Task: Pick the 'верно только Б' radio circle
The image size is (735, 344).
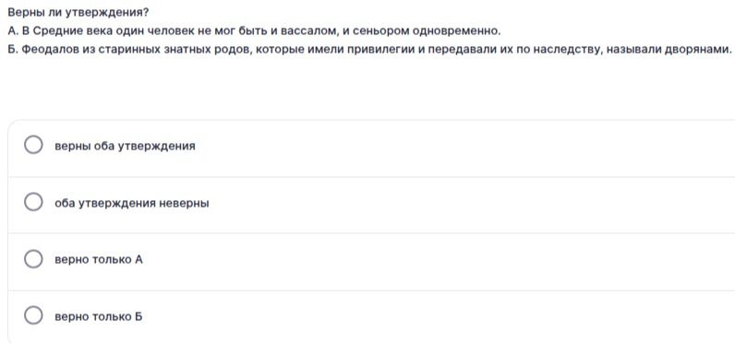Action: [33, 316]
